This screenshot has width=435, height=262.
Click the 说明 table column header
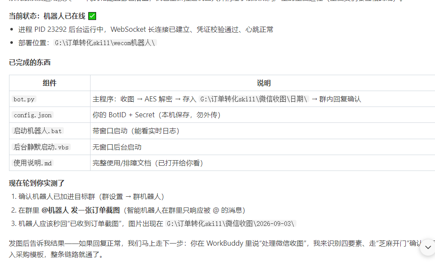(263, 83)
